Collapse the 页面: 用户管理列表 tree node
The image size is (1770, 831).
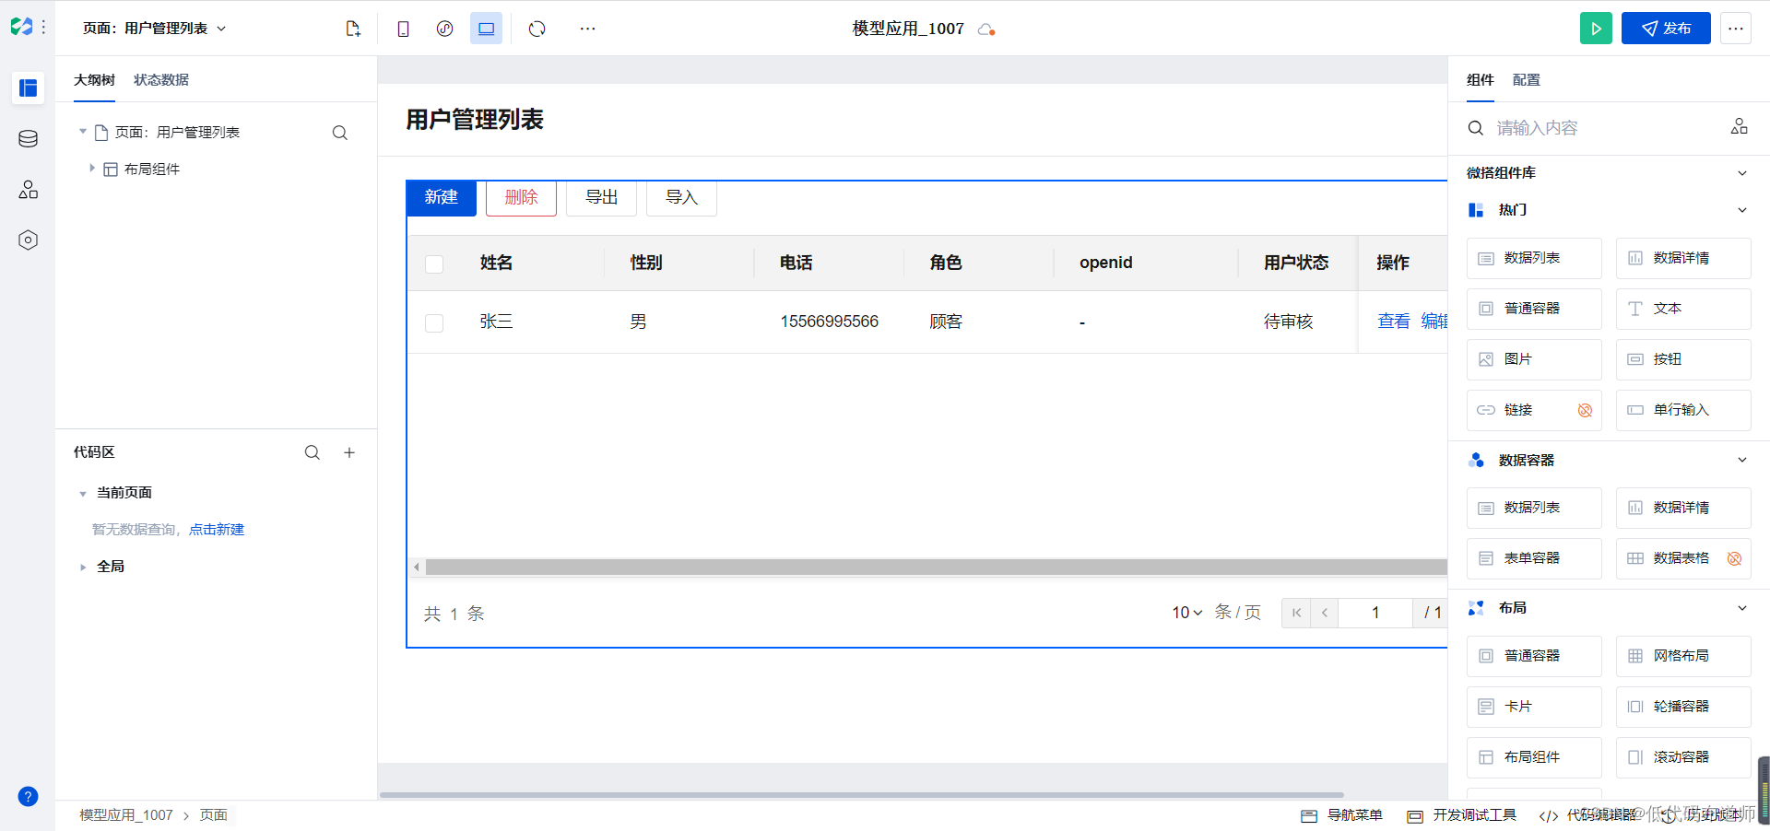83,132
